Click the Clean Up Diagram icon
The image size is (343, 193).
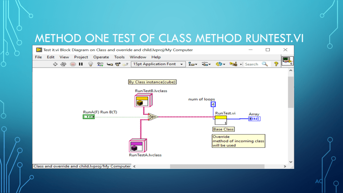[x=233, y=64]
